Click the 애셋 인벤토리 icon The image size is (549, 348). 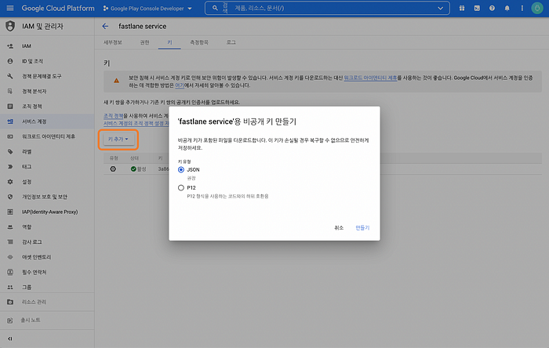[10, 257]
